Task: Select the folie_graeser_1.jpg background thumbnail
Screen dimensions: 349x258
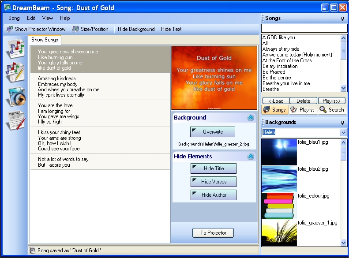Action: point(279,233)
